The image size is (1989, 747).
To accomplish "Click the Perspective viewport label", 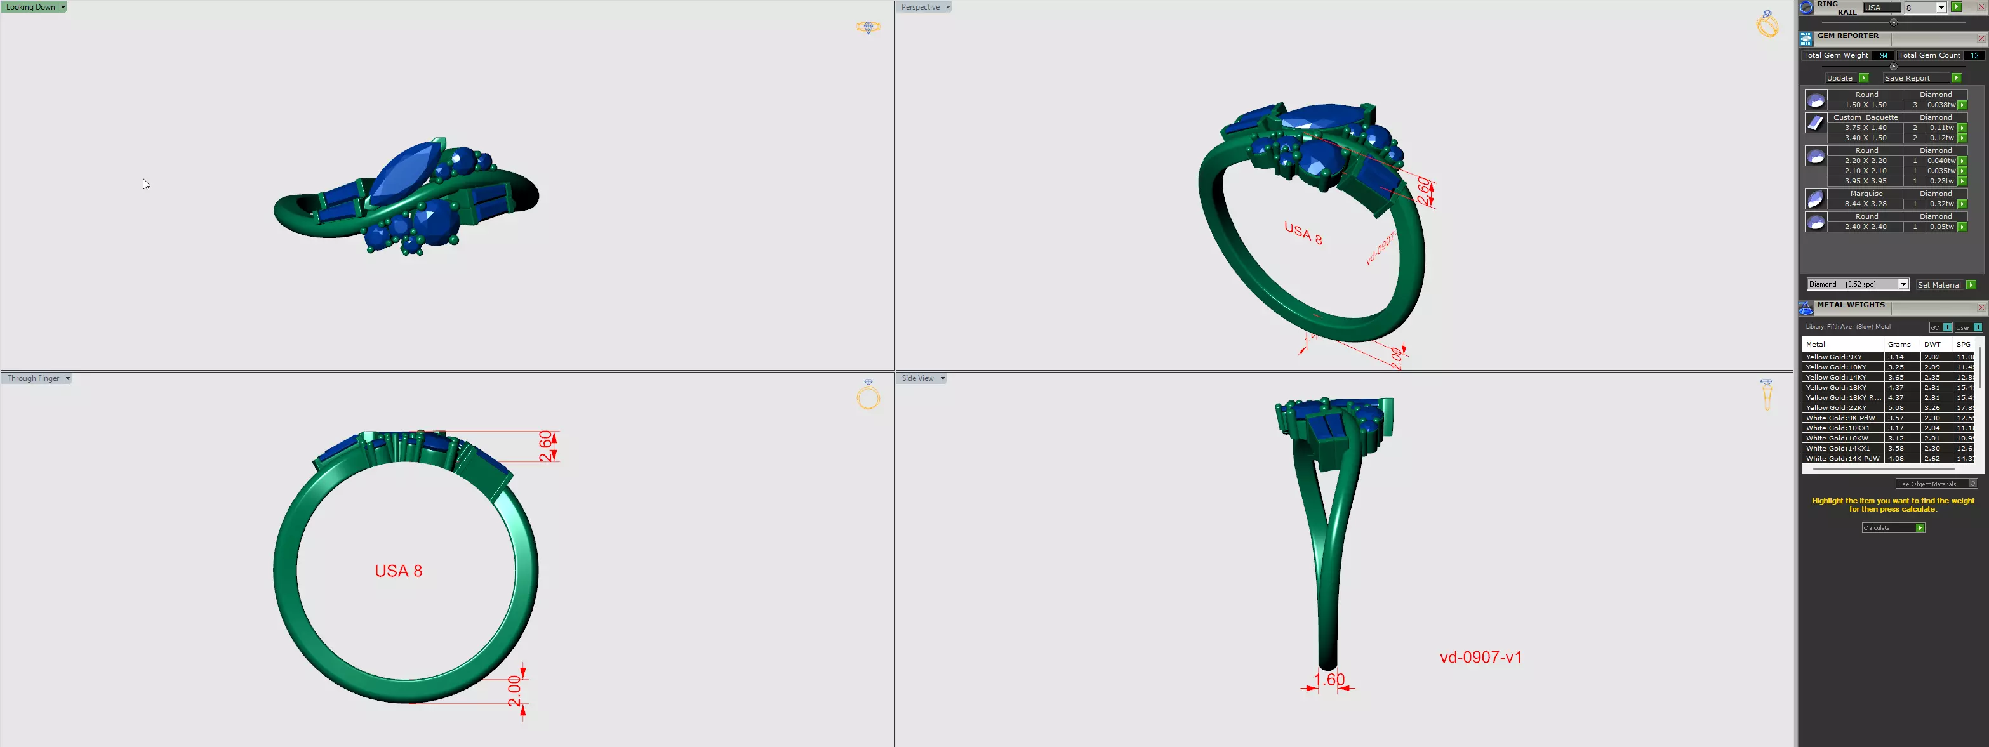I will click(921, 7).
